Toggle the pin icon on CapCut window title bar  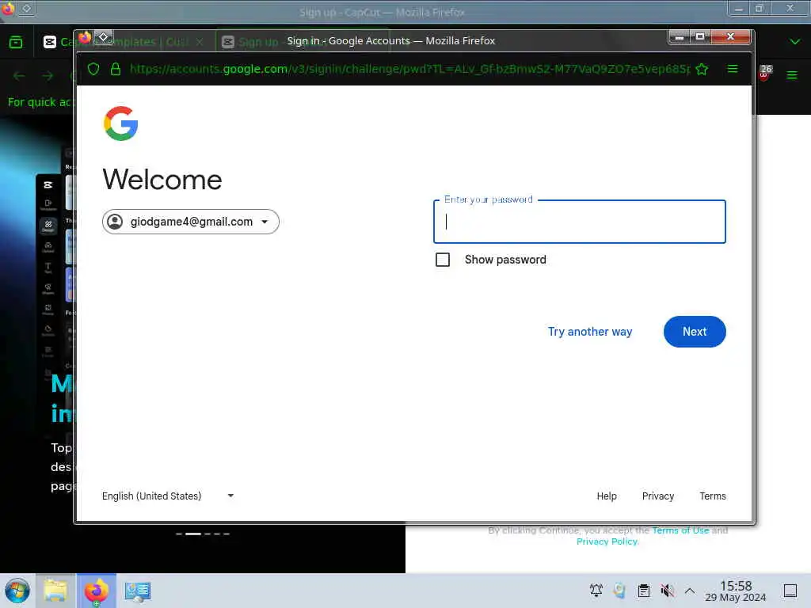pyautogui.click(x=27, y=8)
